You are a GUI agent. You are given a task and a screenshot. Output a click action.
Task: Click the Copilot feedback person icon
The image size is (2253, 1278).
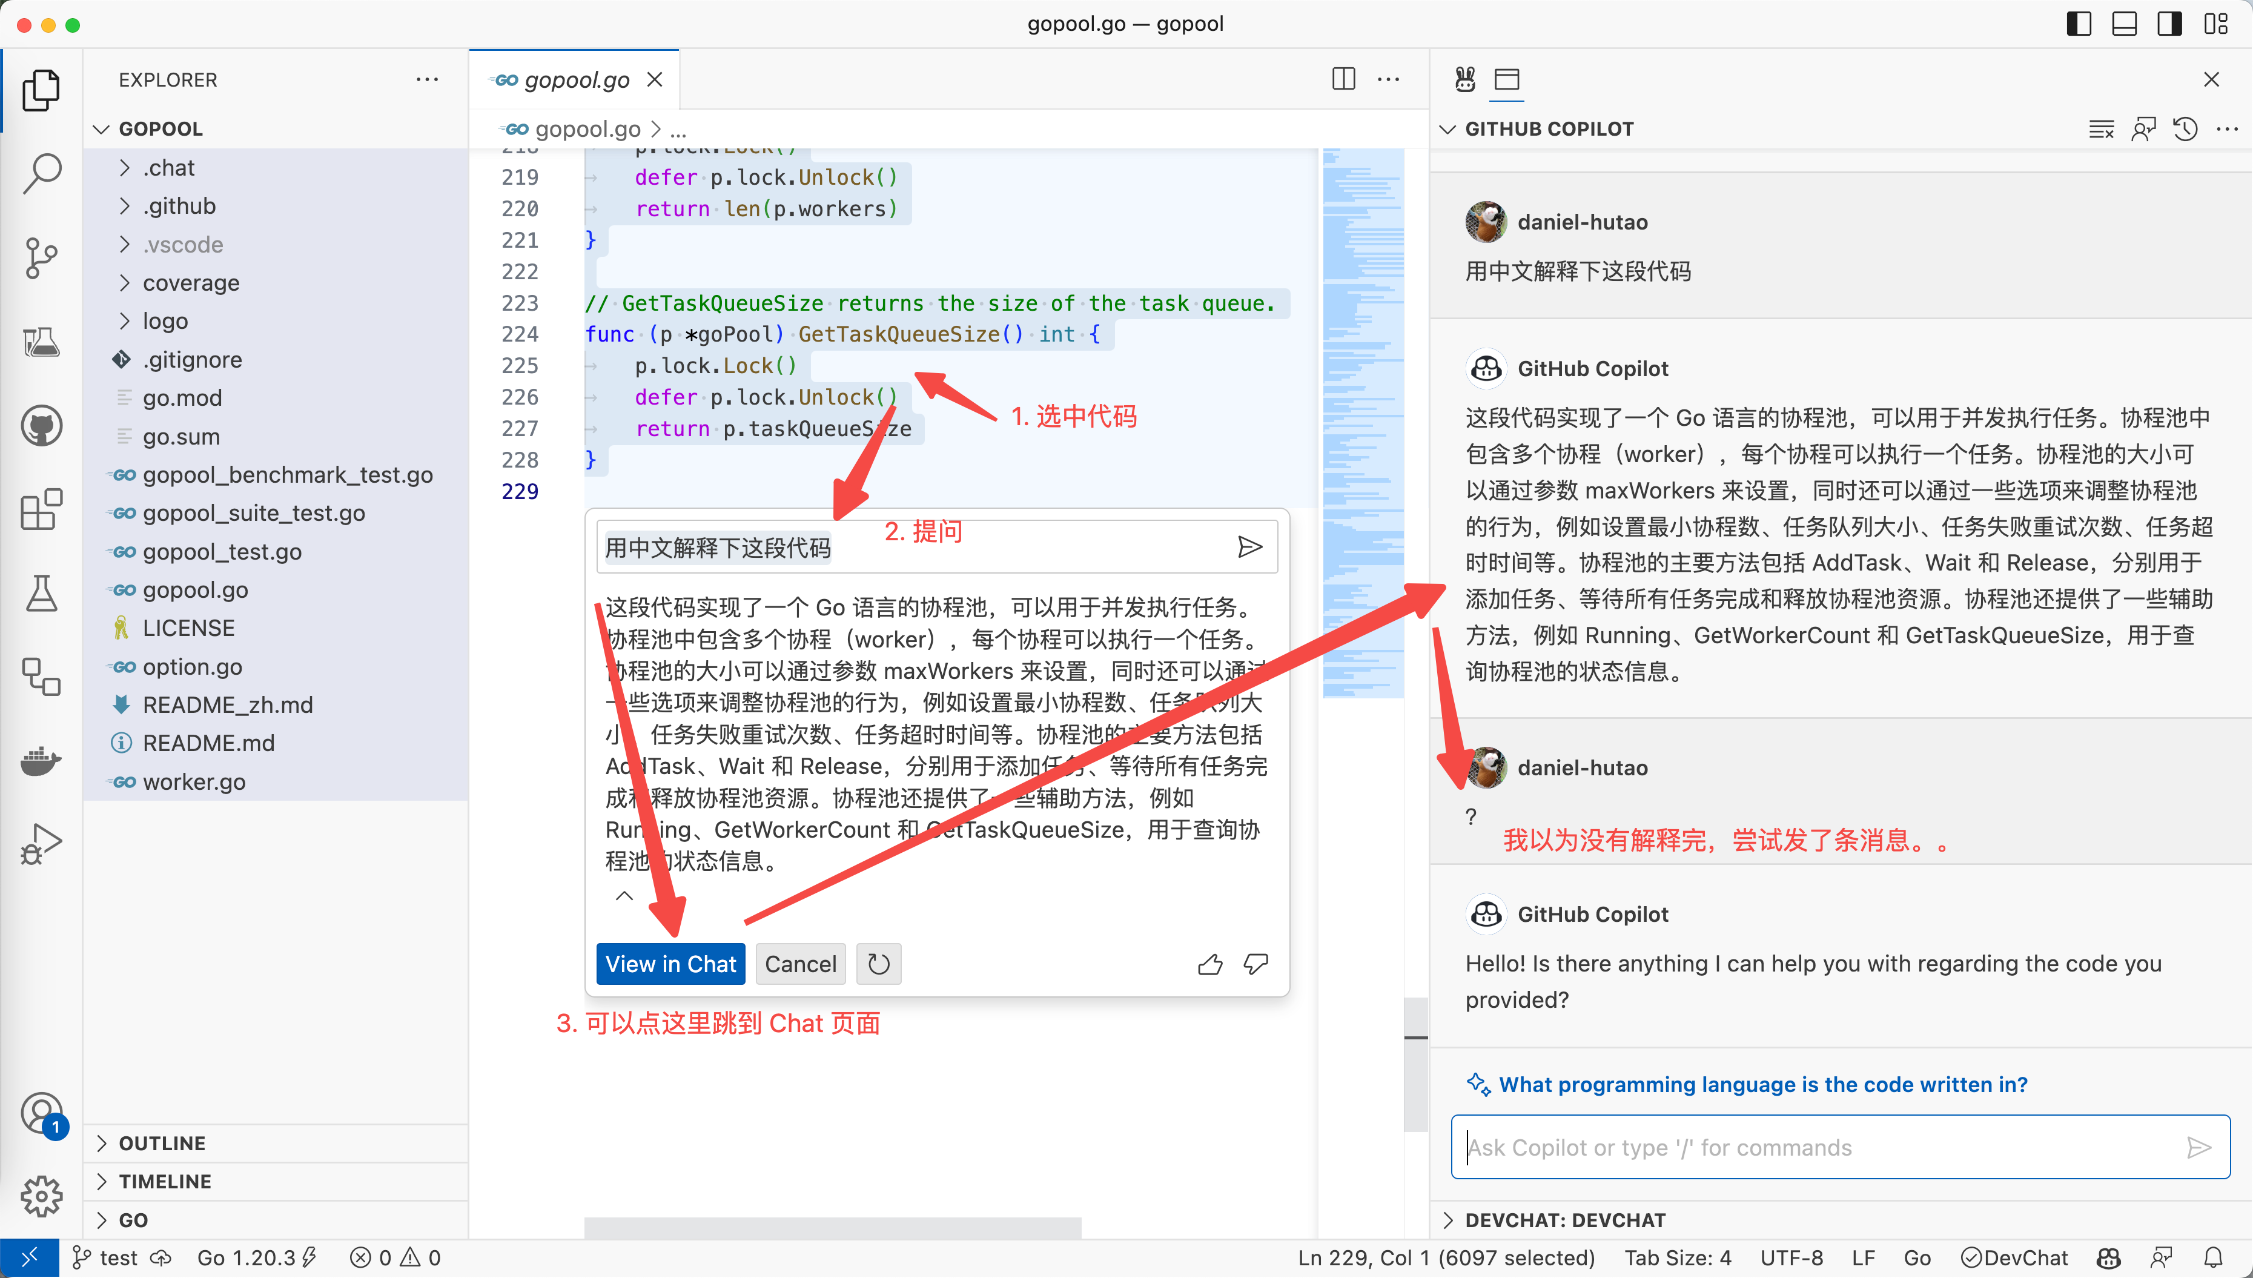point(2143,129)
